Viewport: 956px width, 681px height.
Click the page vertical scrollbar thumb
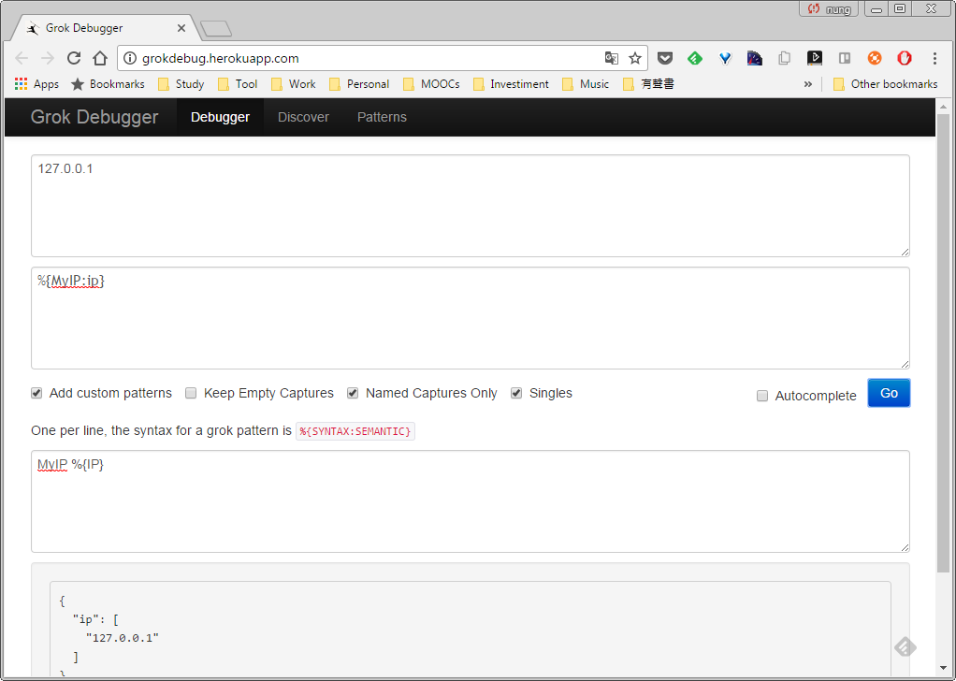943,341
